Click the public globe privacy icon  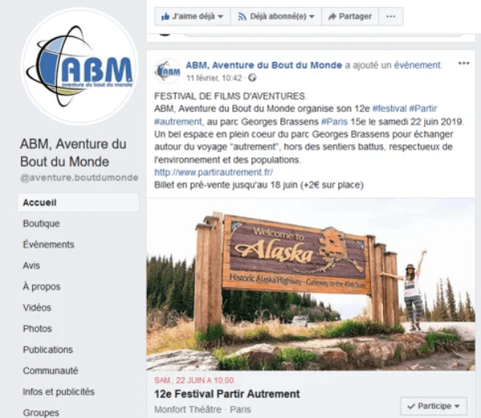pyautogui.click(x=253, y=78)
